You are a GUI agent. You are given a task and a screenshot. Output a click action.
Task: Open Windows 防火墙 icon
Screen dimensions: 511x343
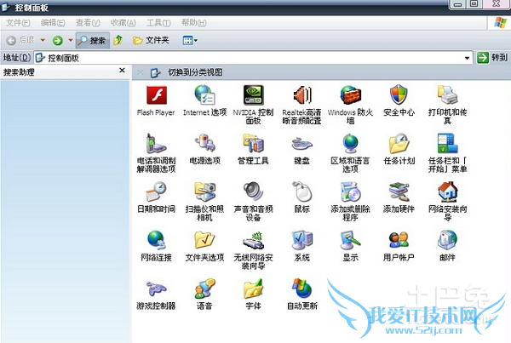click(x=350, y=105)
